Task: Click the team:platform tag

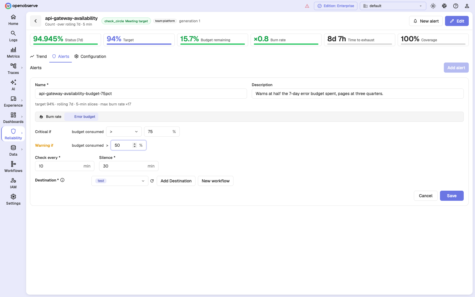Action: click(x=165, y=21)
